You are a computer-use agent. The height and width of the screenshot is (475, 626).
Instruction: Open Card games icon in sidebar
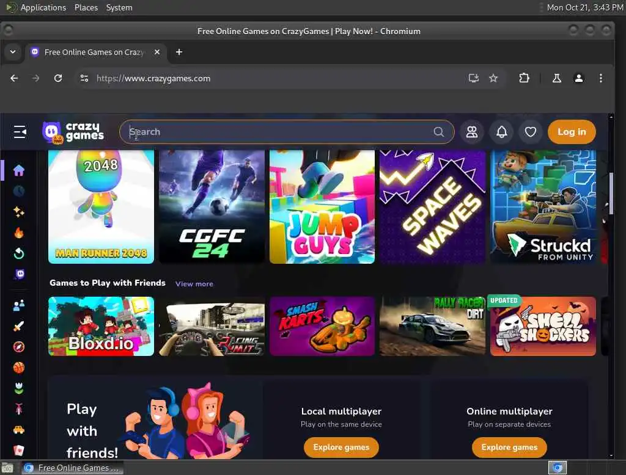pos(19,450)
